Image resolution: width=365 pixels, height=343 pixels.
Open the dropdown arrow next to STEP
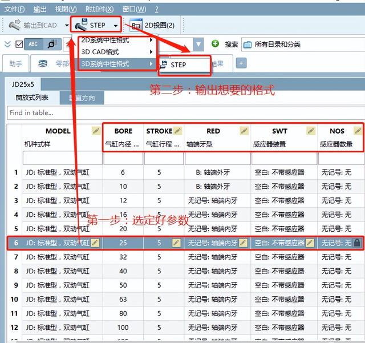coord(116,25)
